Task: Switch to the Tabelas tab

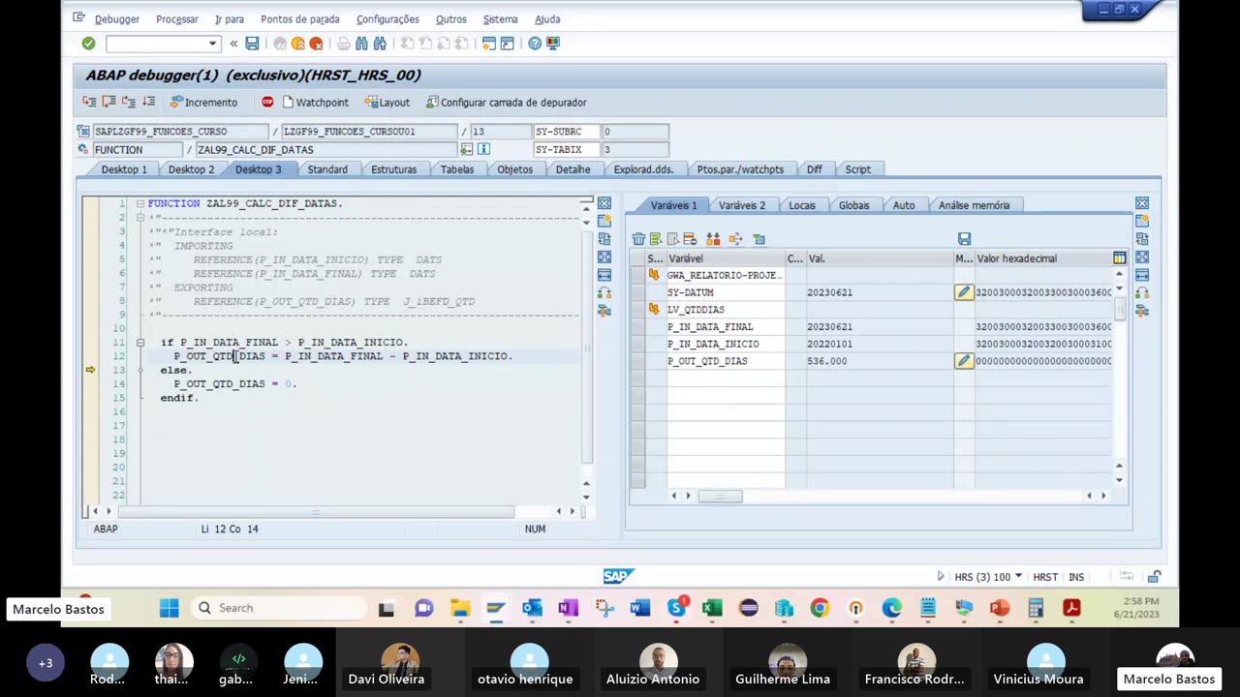Action: (457, 169)
